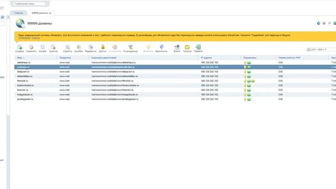The height and width of the screenshot is (189, 336).
Task: Sort the table by the Имя (Name) column
Action: coord(20,58)
